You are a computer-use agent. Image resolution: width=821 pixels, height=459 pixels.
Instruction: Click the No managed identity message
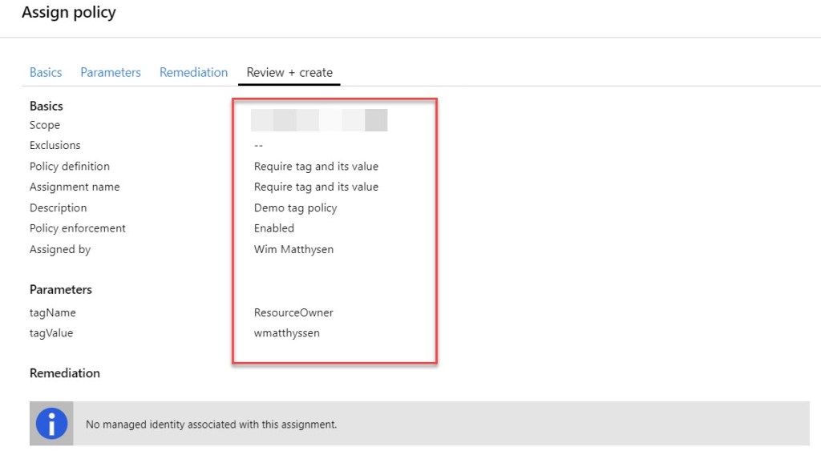click(211, 425)
